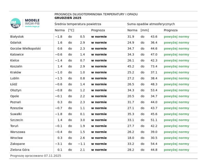Click Zakopane's temperature norm value −3.1
Viewport: 208px width, 164px height.
(x=59, y=144)
